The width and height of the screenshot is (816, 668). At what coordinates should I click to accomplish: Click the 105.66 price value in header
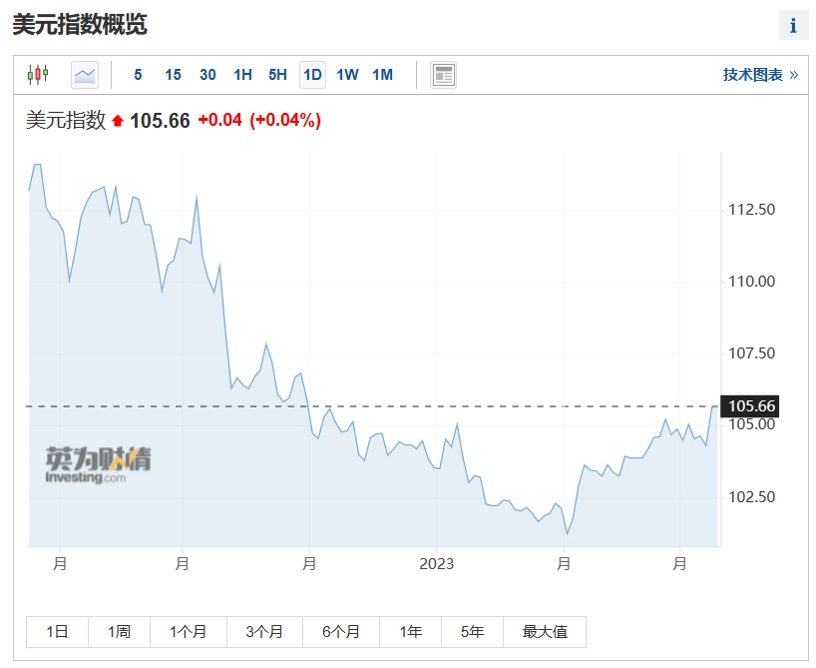point(160,121)
